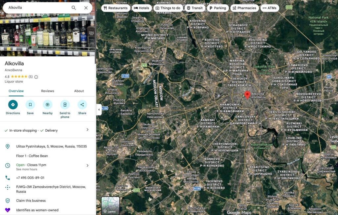Click the search magnifier icon
338x215 pixels.
(74, 8)
